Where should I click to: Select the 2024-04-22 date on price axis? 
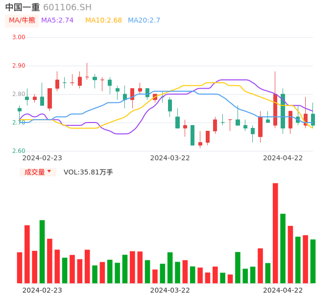coord(283,158)
